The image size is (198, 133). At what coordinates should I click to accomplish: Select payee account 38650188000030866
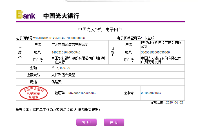155,52
